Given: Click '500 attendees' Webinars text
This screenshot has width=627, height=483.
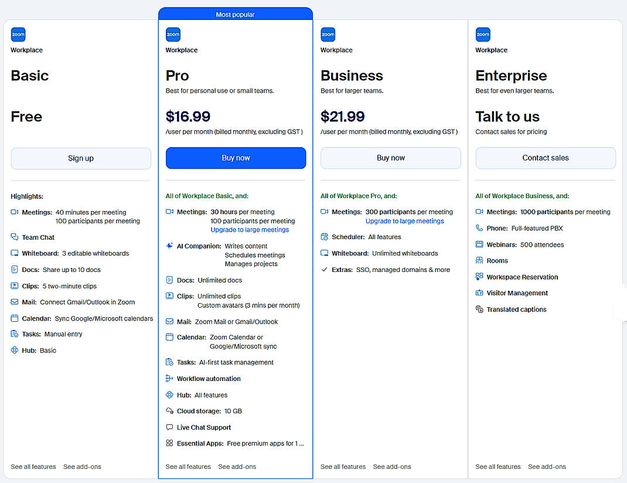Looking at the screenshot, I should (x=542, y=244).
